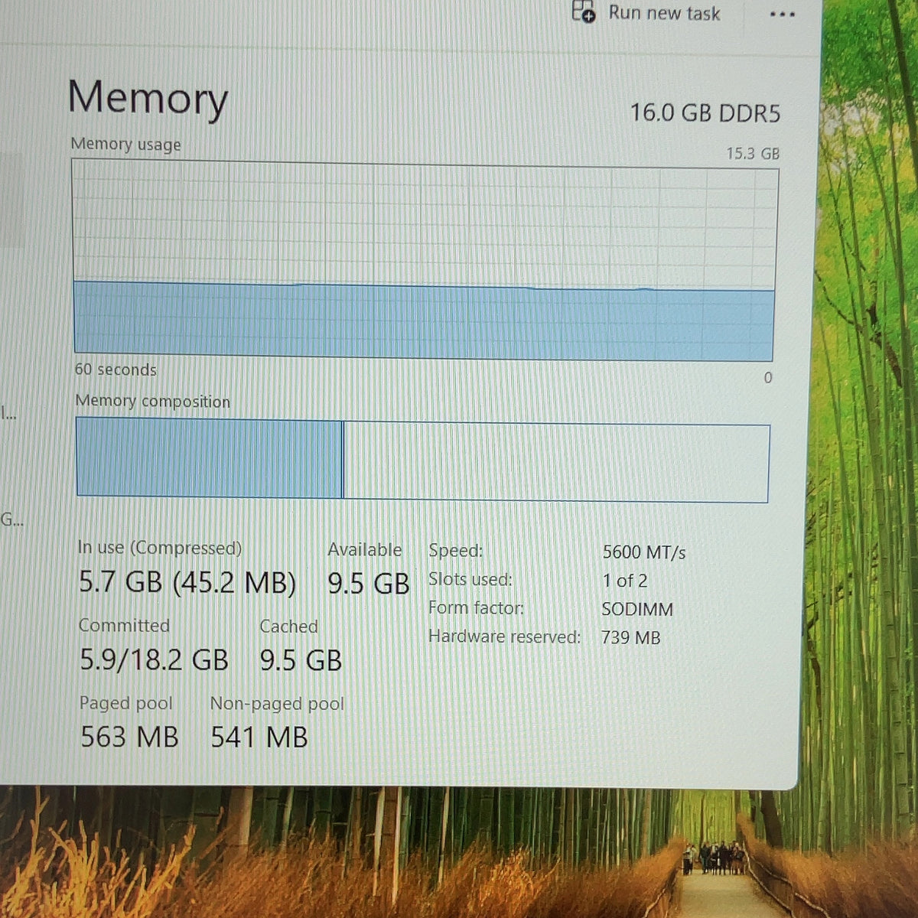The image size is (918, 918).
Task: Click the Run new task icon
Action: pyautogui.click(x=584, y=11)
